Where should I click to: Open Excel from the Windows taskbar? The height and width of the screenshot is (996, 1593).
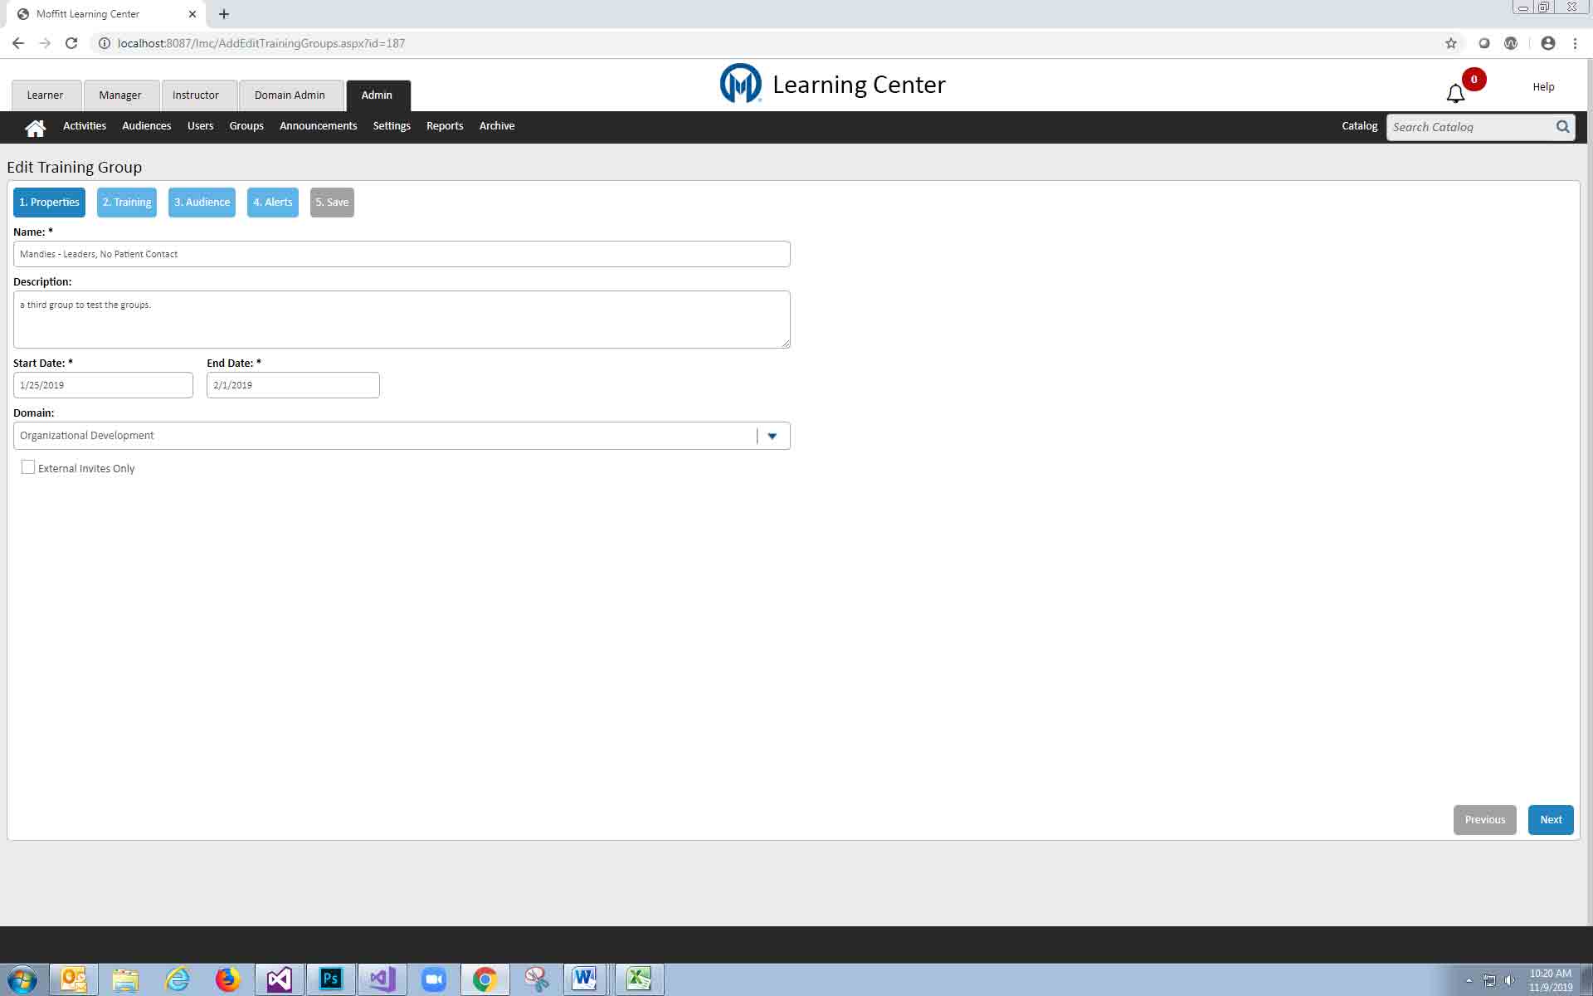point(638,979)
